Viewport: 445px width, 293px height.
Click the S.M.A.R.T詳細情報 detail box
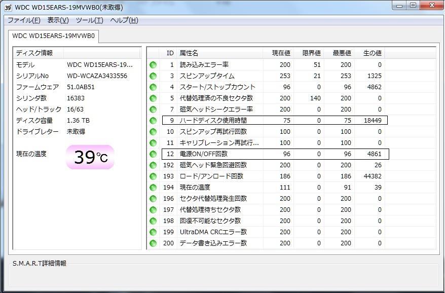tap(224, 275)
